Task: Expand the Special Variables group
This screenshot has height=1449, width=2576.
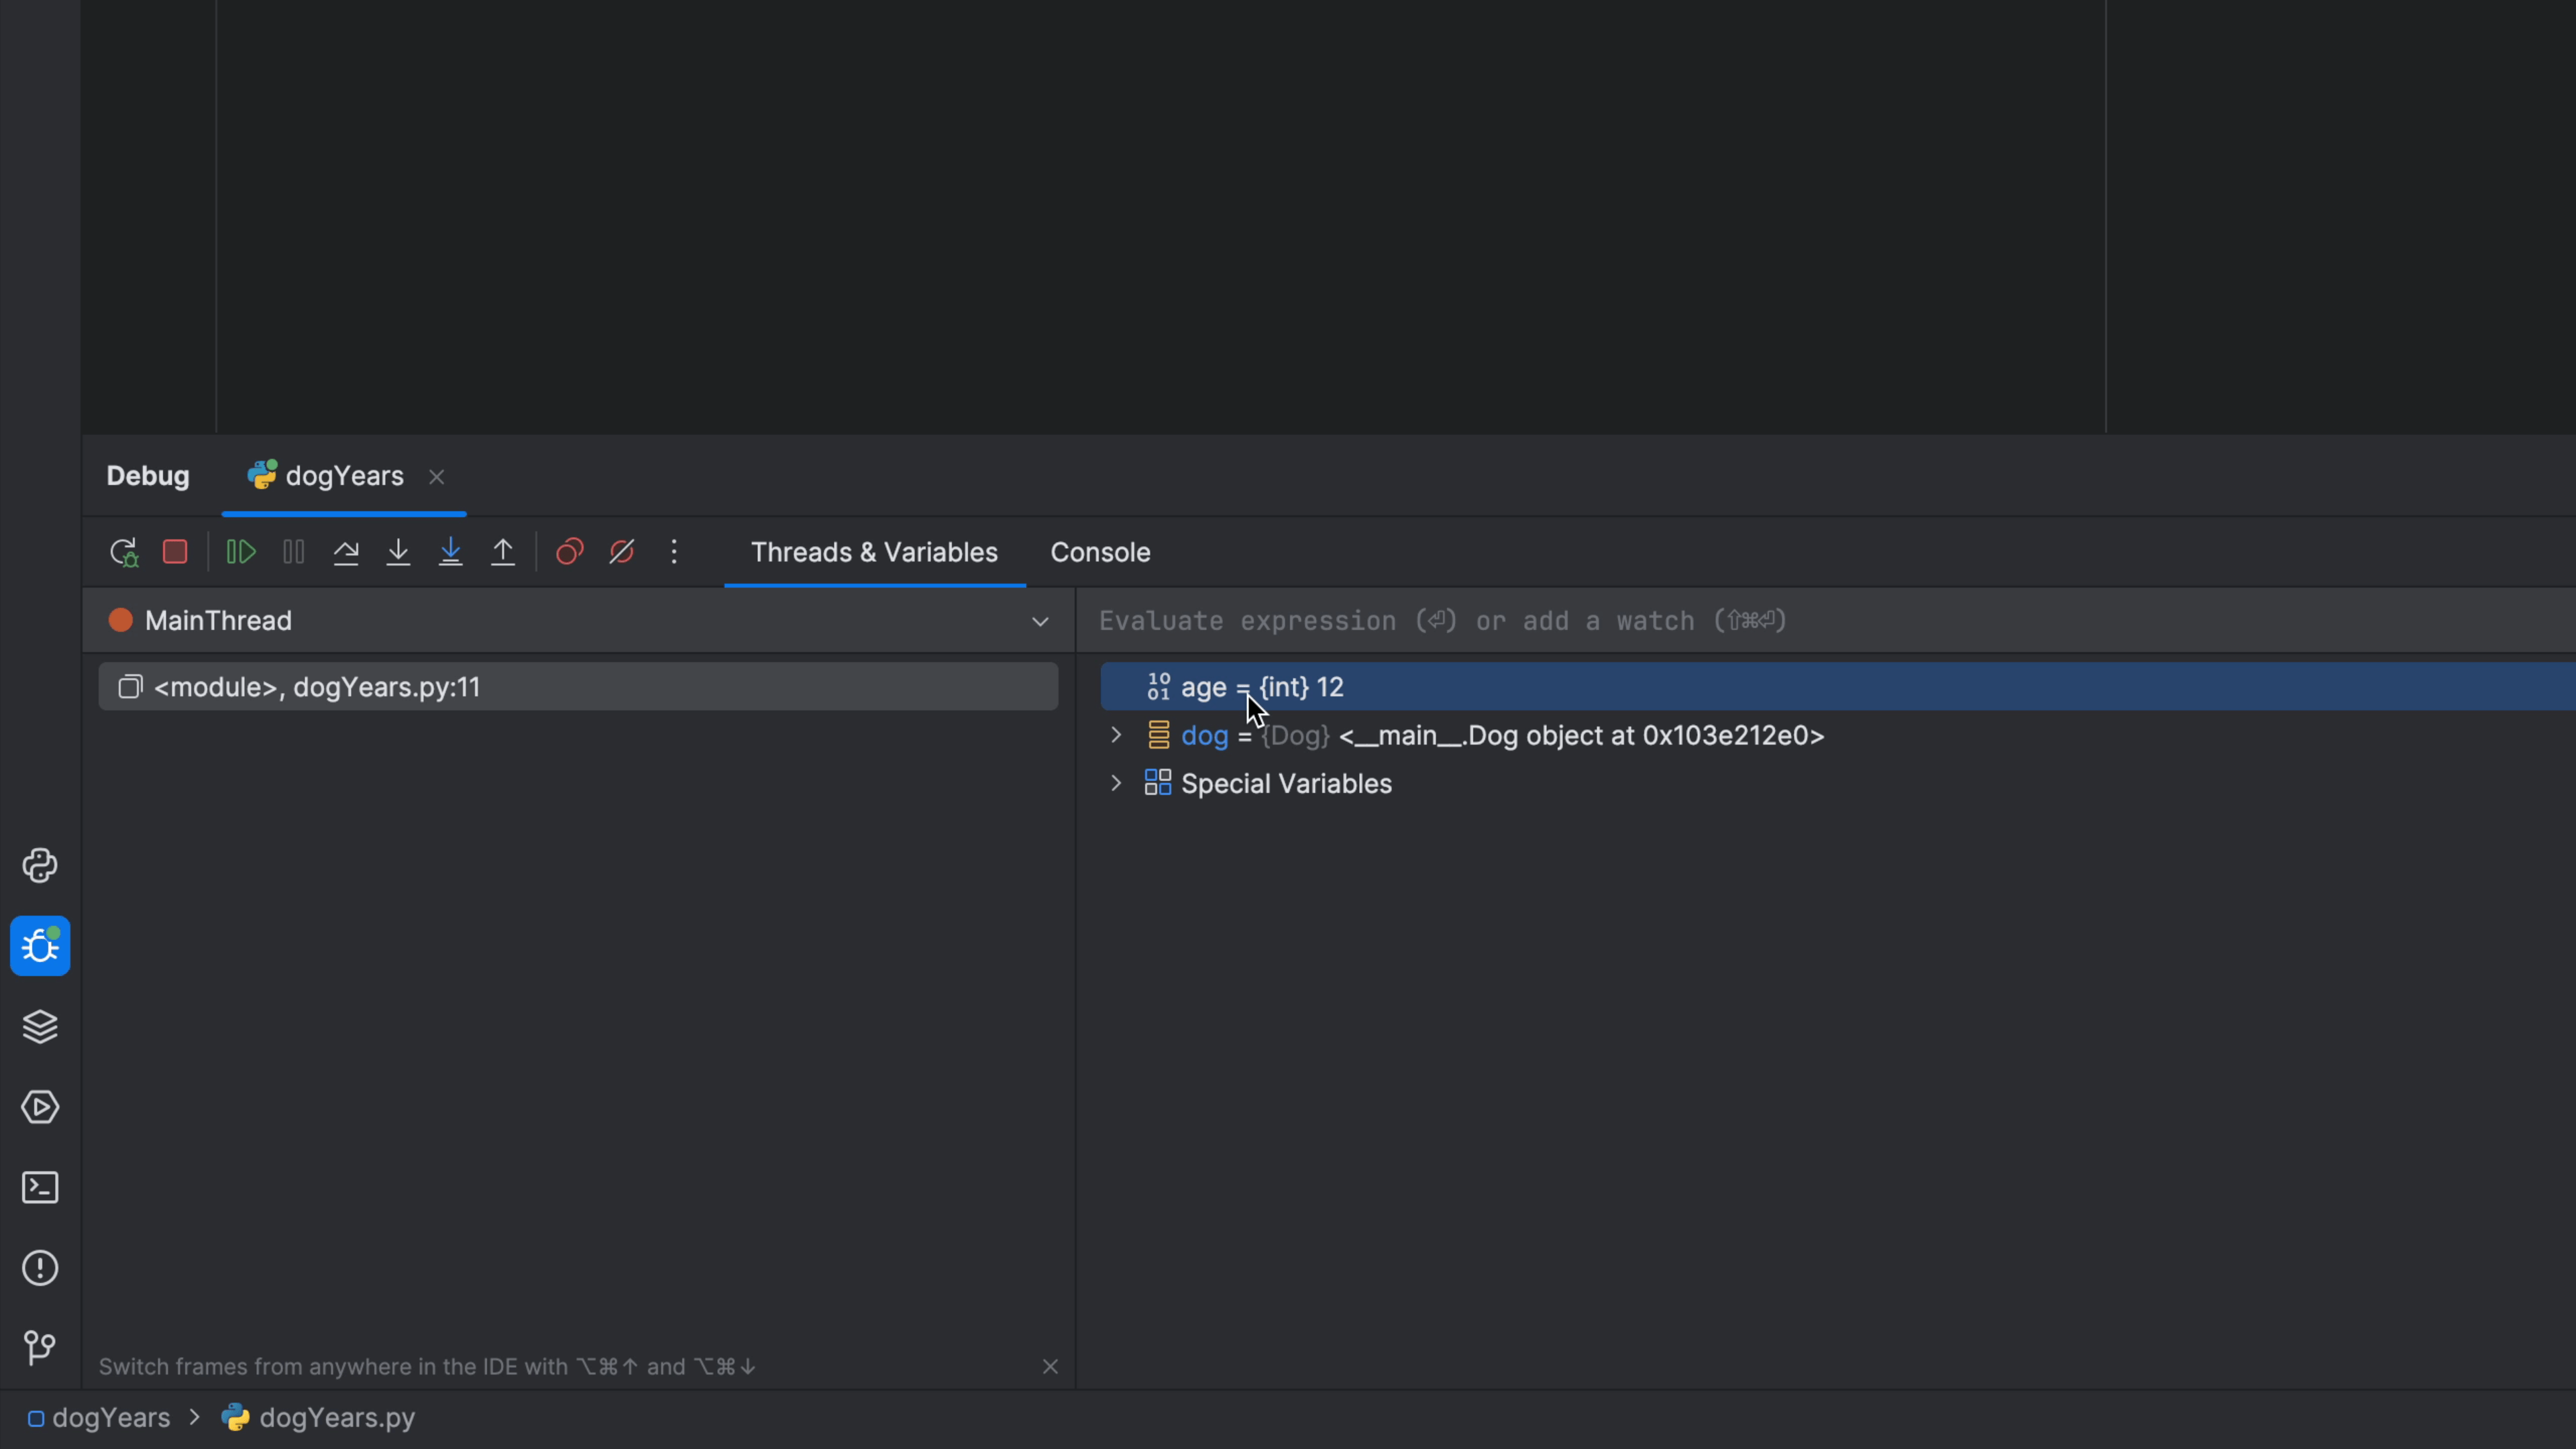Action: 1116,783
